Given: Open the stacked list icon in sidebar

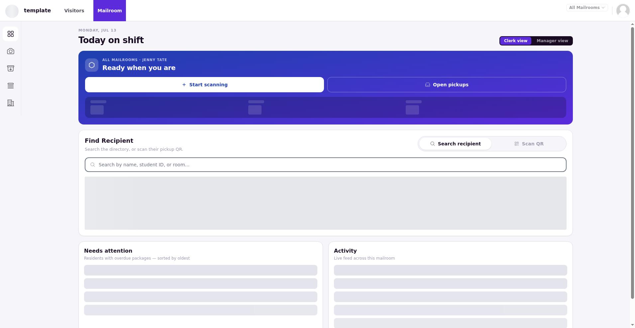Looking at the screenshot, I should coord(11,86).
